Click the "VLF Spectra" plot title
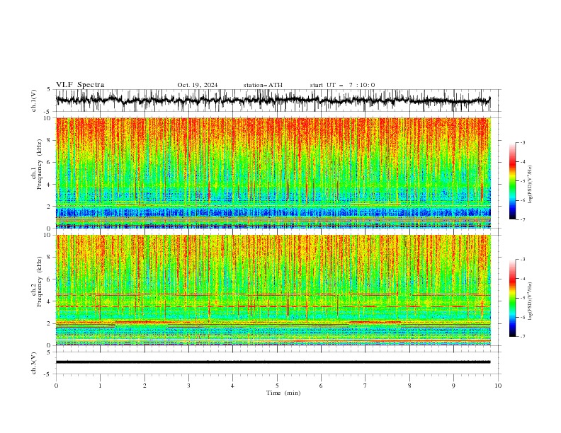The height and width of the screenshot is (433, 561). tap(80, 85)
